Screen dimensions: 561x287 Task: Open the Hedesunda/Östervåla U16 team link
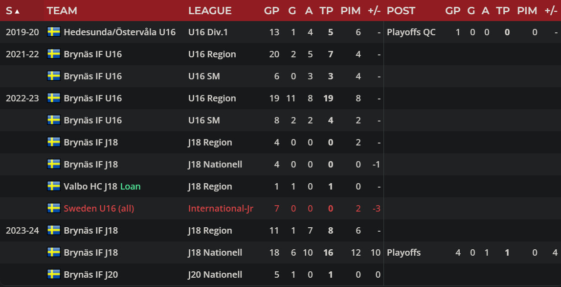pyautogui.click(x=119, y=32)
